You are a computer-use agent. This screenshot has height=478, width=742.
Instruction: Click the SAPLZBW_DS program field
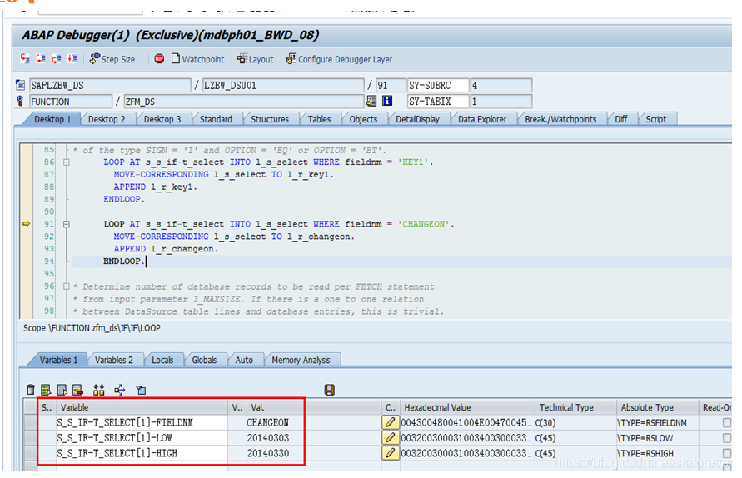(110, 85)
